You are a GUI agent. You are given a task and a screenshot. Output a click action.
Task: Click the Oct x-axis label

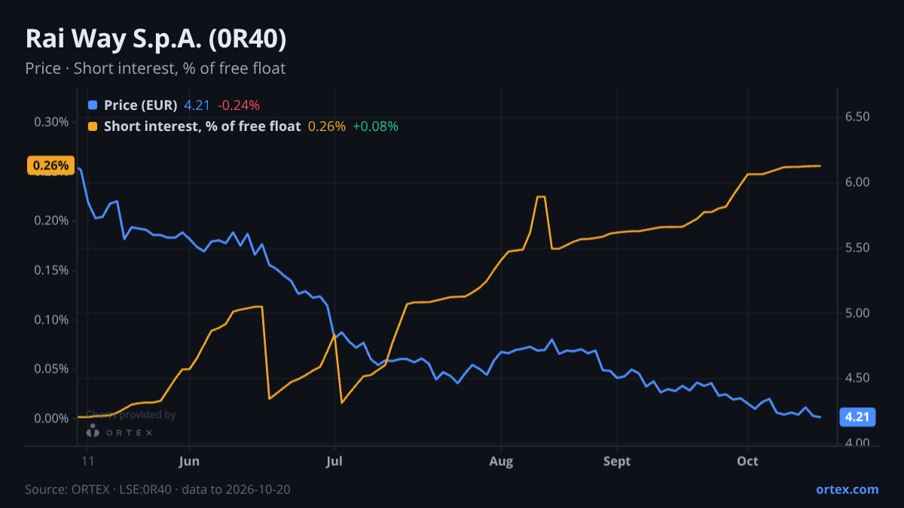[x=747, y=461]
